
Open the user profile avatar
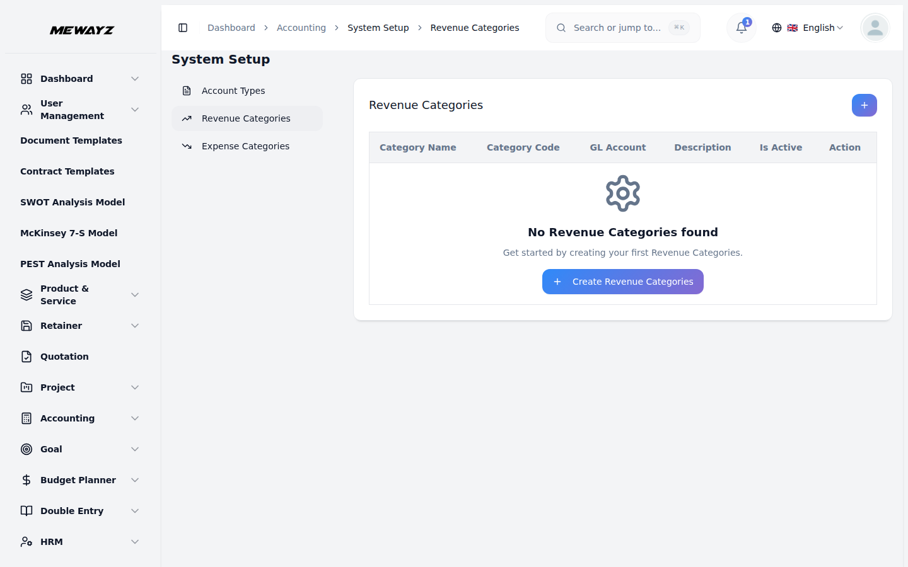(875, 28)
